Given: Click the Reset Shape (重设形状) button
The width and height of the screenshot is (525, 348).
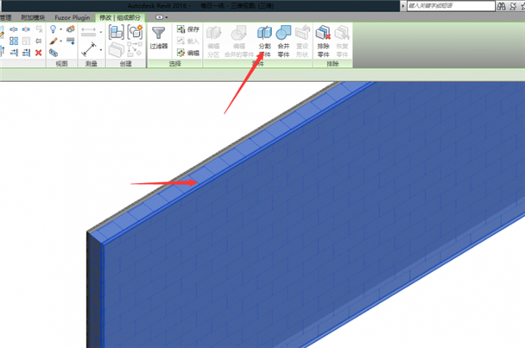Looking at the screenshot, I should (x=302, y=41).
